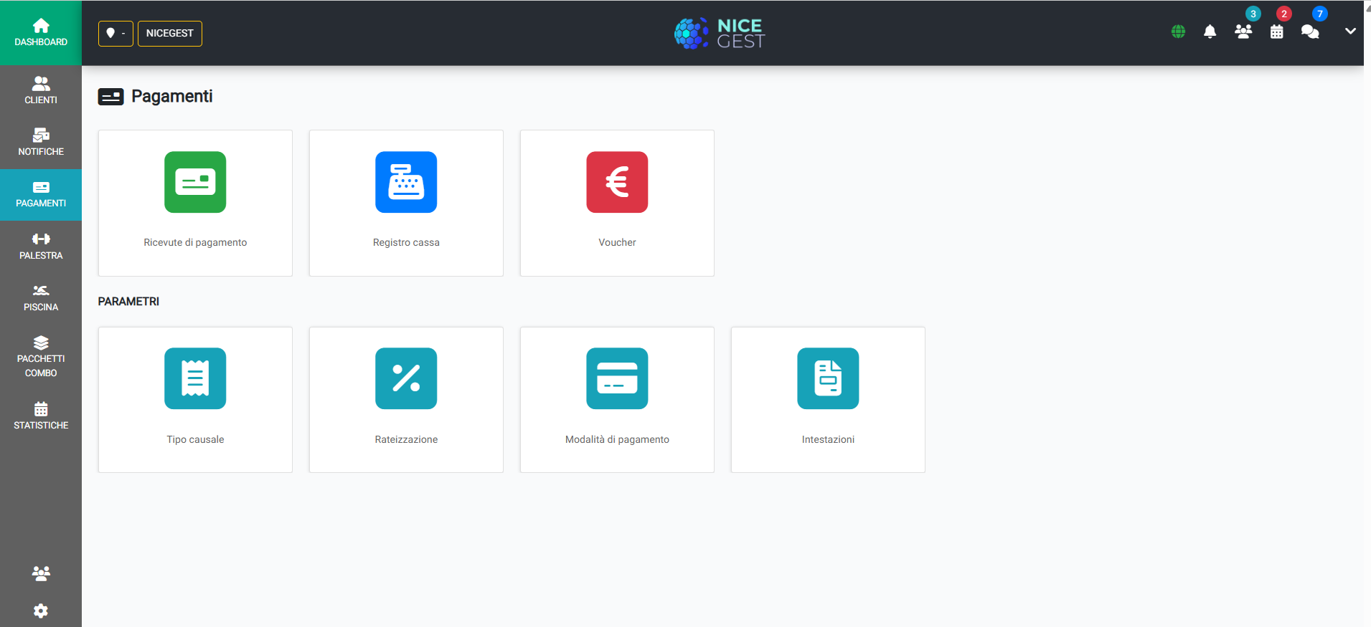This screenshot has width=1371, height=627.
Task: Click the NICEGEST button
Action: pos(170,33)
